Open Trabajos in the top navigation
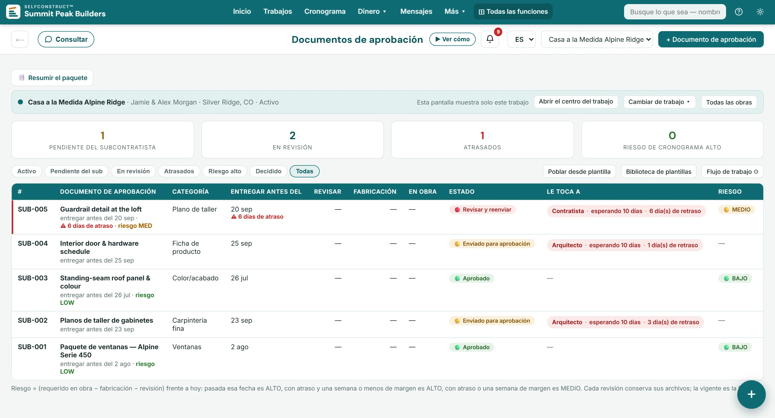 pyautogui.click(x=277, y=11)
